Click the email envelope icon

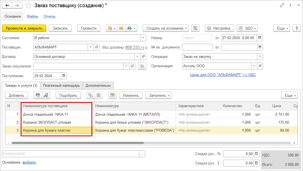121,28
